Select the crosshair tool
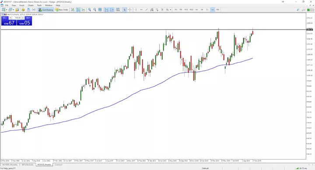The width and height of the screenshot is (315, 170). coord(130,10)
